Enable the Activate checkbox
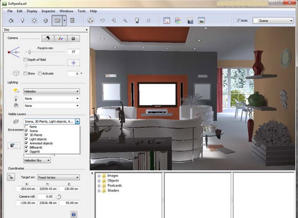The image size is (298, 218). 40,73
